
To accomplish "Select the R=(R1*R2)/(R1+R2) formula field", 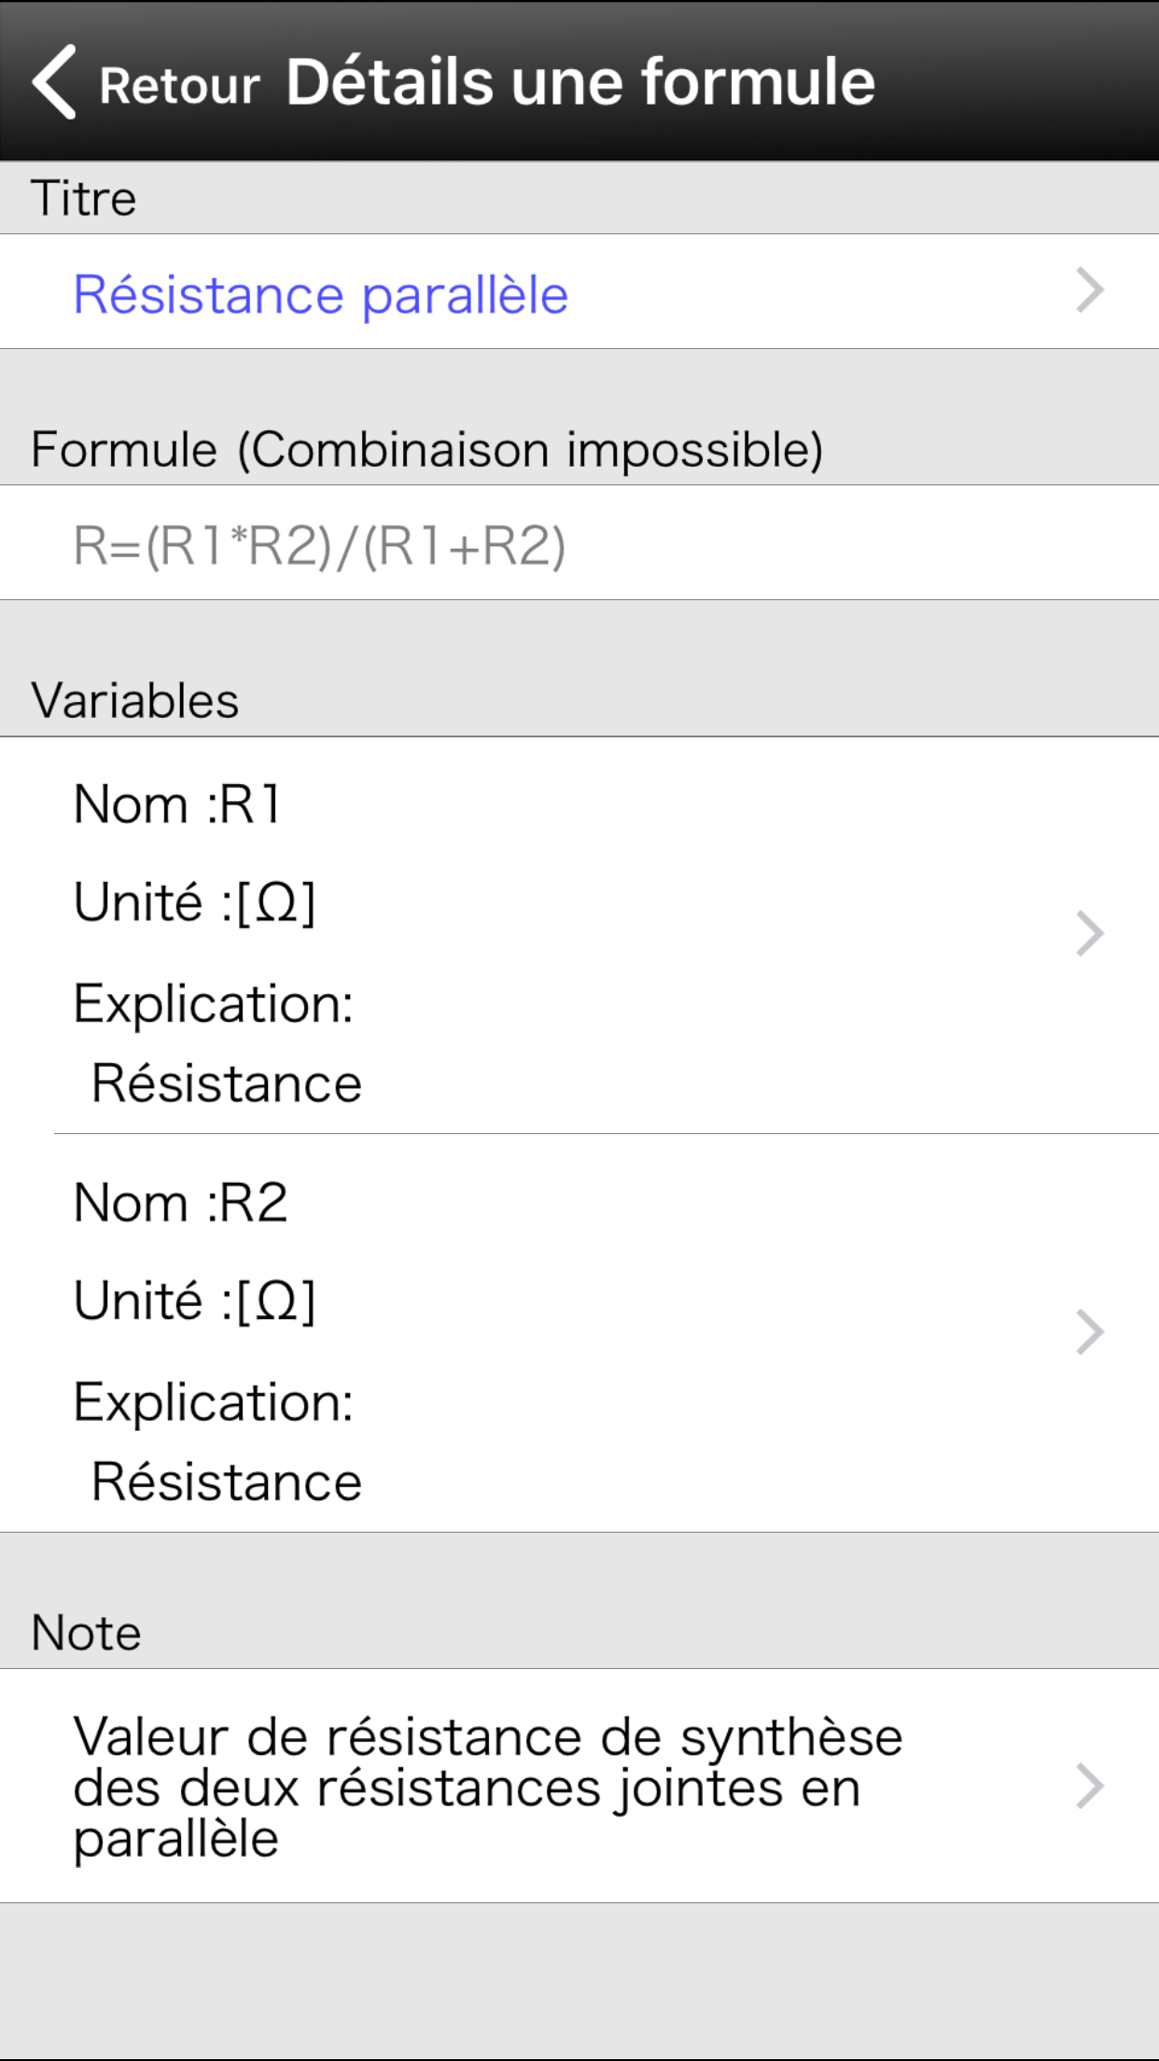I will 320,545.
